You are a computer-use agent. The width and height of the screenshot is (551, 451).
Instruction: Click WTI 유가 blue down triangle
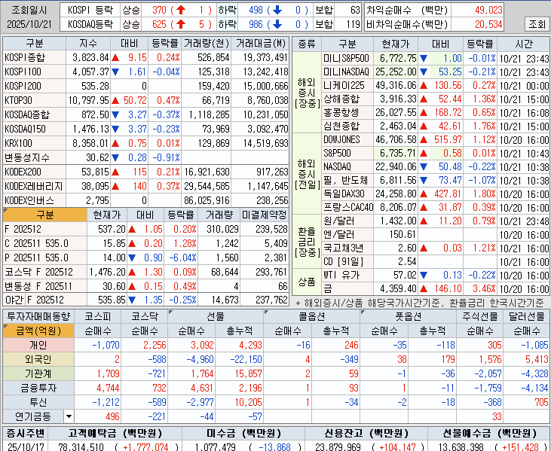pos(424,276)
